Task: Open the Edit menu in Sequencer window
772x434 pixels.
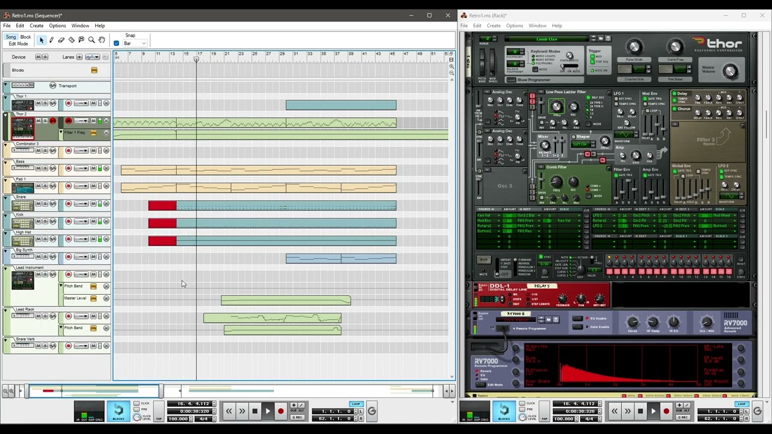Action: (x=20, y=26)
